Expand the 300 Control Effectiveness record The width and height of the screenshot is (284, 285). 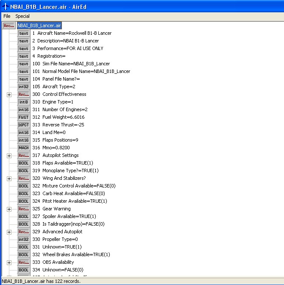(x=9, y=95)
